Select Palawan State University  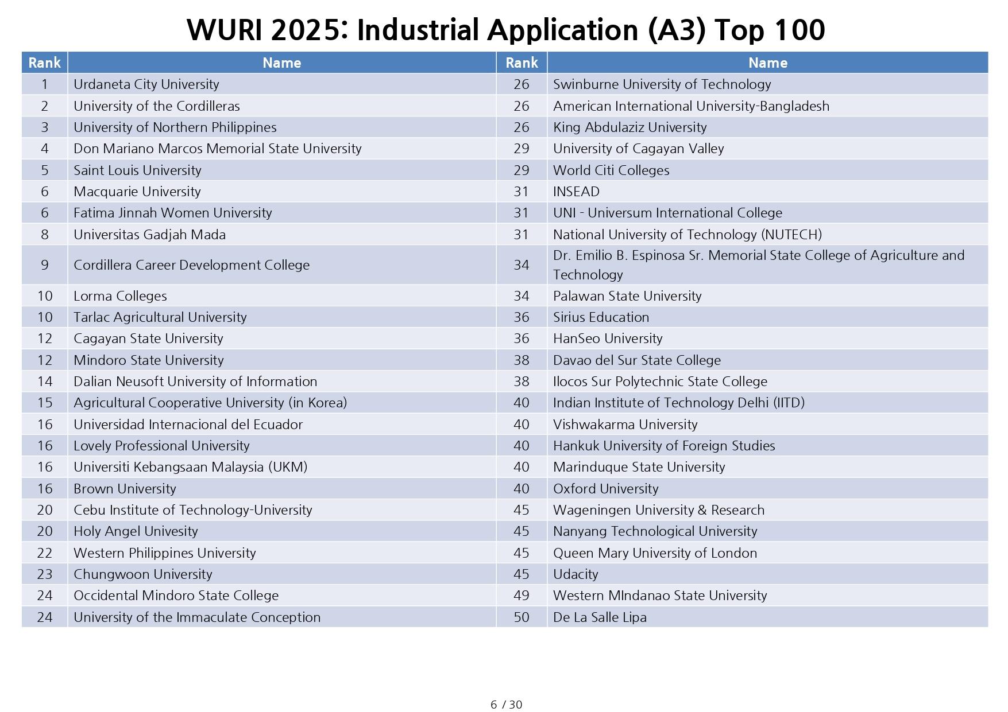627,296
